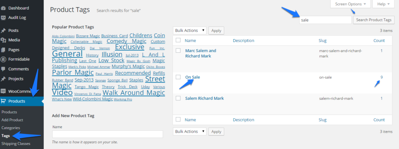Image resolution: width=399 pixels, height=149 pixels.
Task: Check the Salem Richard Mark checkbox
Action: coord(178,98)
